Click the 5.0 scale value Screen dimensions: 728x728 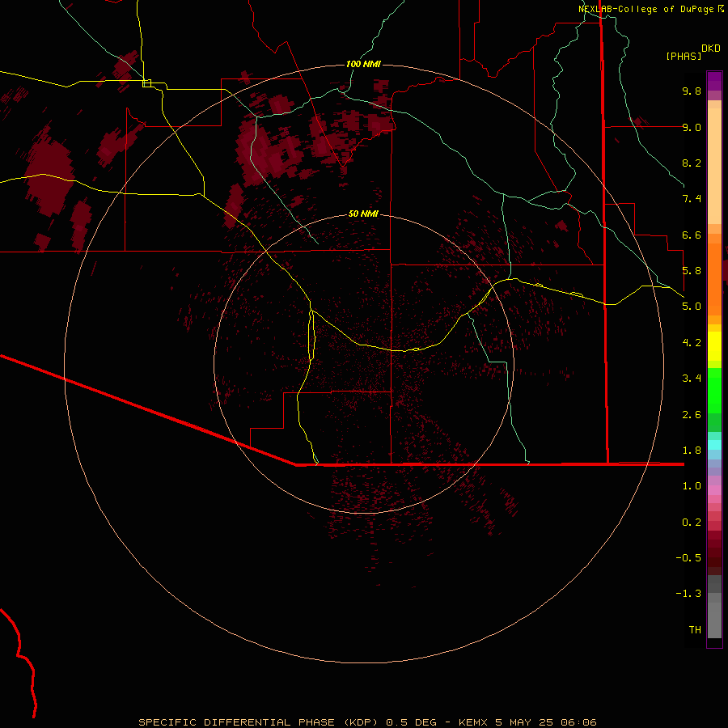tap(692, 307)
